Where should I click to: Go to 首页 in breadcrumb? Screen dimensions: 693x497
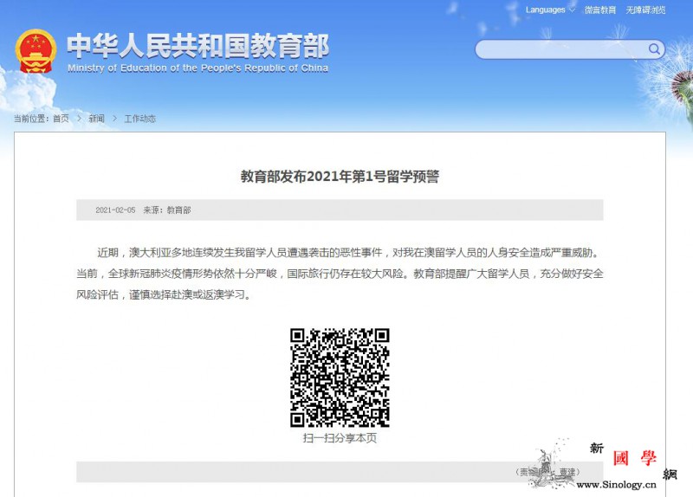61,119
